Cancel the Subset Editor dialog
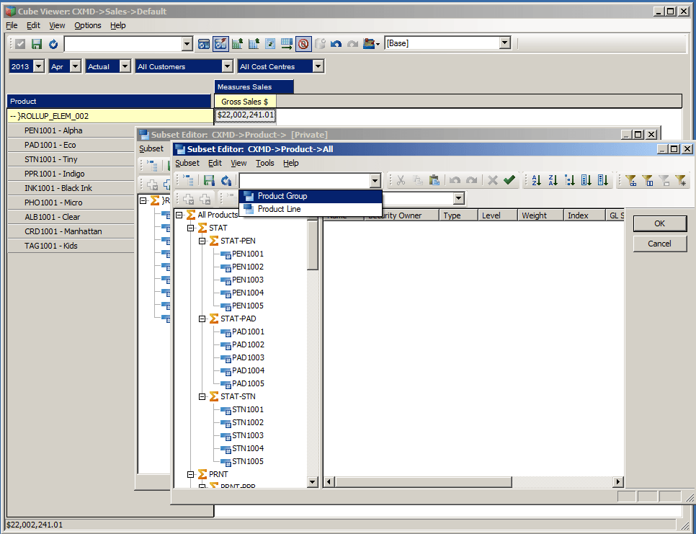 [x=659, y=244]
